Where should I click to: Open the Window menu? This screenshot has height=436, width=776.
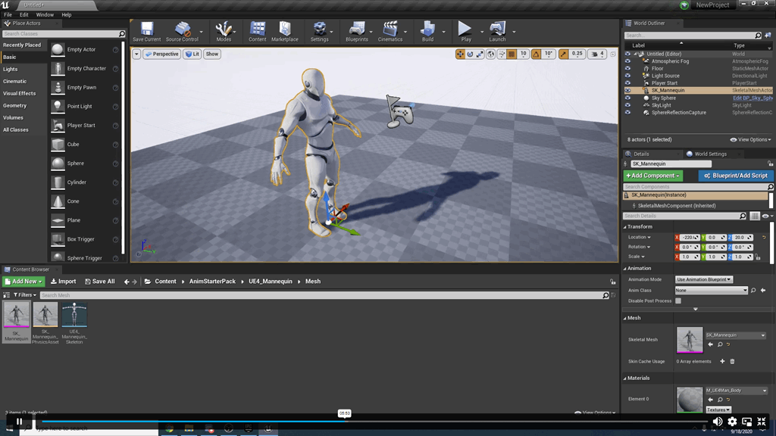(45, 15)
